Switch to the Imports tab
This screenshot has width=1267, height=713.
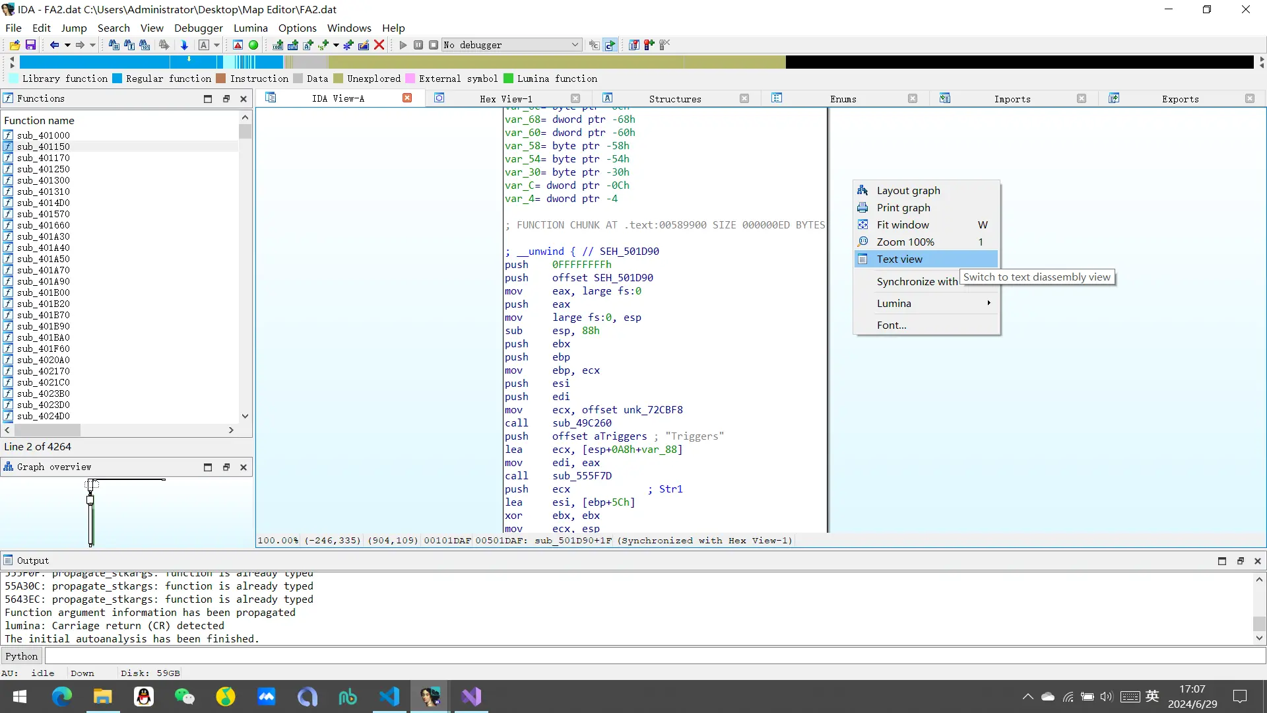1012,98
